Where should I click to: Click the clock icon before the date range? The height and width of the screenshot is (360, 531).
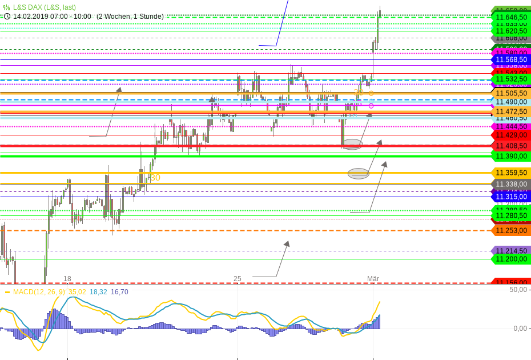click(x=7, y=17)
